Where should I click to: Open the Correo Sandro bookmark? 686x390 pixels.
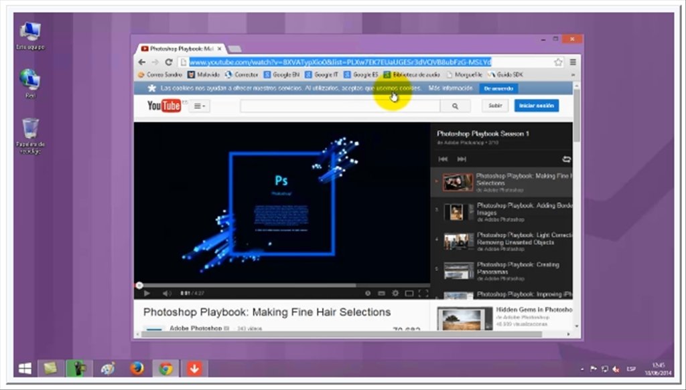(x=159, y=75)
